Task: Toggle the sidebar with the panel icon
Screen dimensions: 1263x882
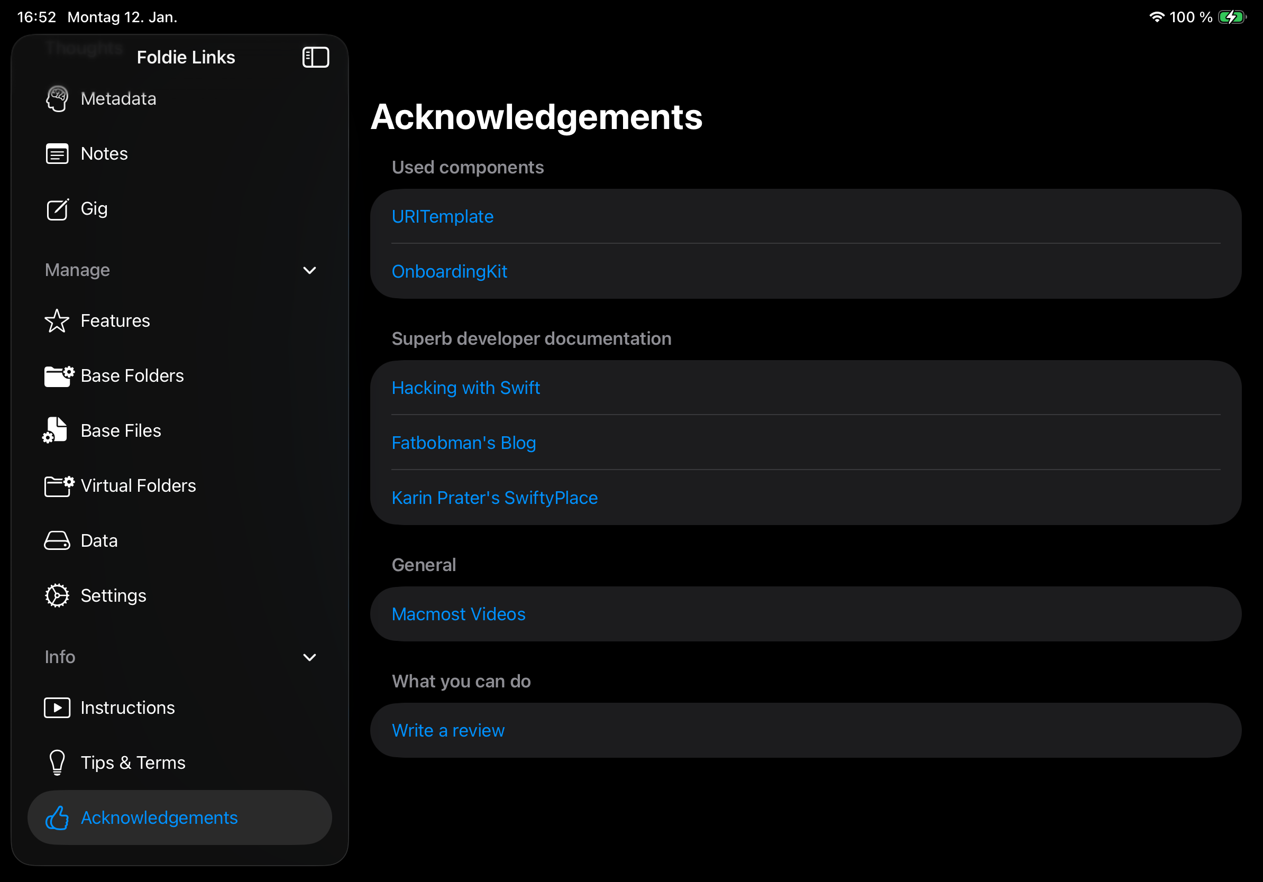Action: point(316,57)
